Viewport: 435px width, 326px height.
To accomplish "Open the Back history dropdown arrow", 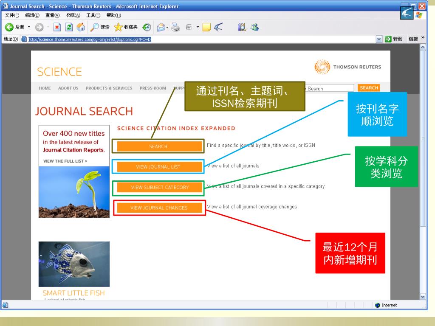I will click(29, 27).
